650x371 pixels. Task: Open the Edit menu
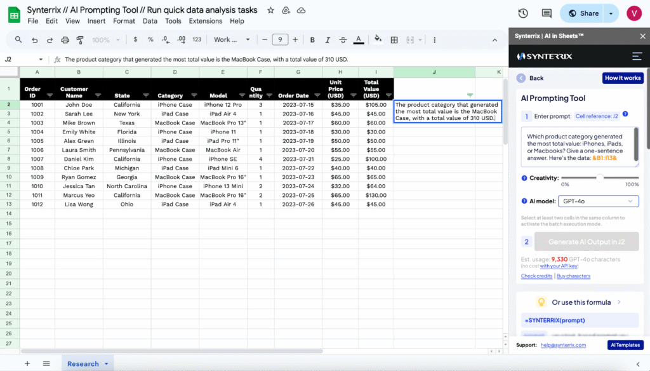point(52,21)
